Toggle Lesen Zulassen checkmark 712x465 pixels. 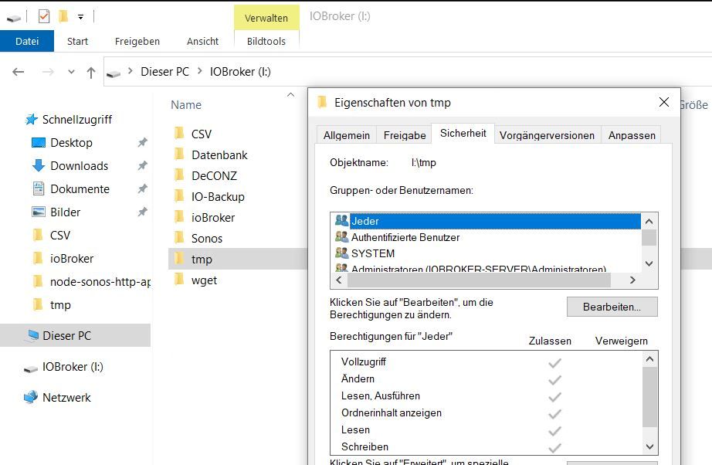click(x=554, y=430)
